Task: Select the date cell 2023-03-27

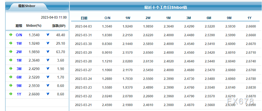Action: pyautogui.click(x=83, y=70)
